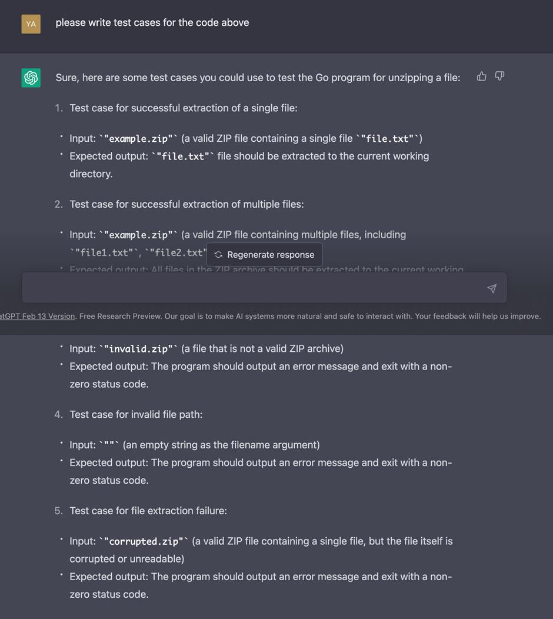Click the "file1.txt" inline code text
553x619 pixels.
click(104, 252)
